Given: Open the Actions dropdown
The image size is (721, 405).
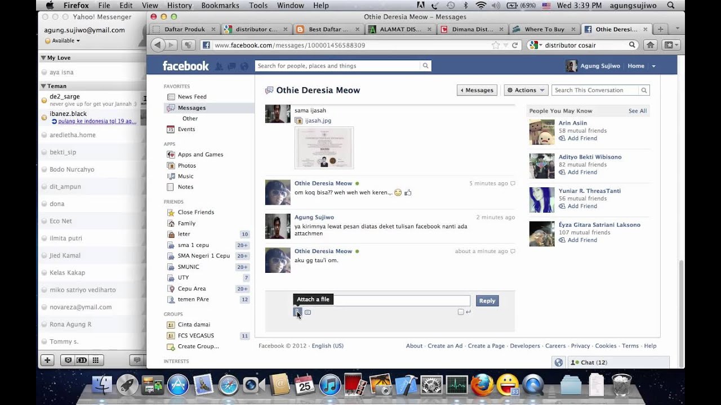Looking at the screenshot, I should tap(526, 90).
